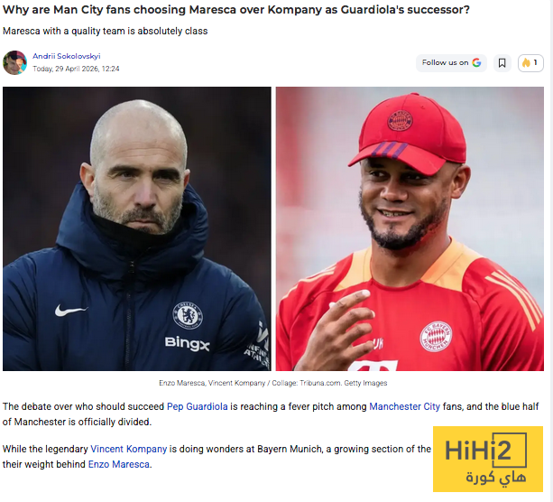Open the Vincent Kompany link
Screen dimensions: 553x502
tap(129, 449)
